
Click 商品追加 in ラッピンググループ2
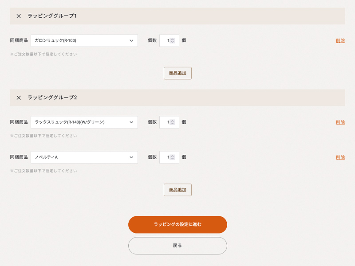click(177, 190)
